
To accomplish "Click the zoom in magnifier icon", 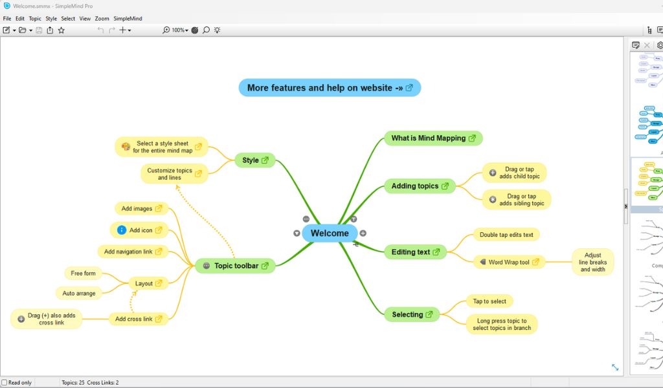I will point(166,30).
